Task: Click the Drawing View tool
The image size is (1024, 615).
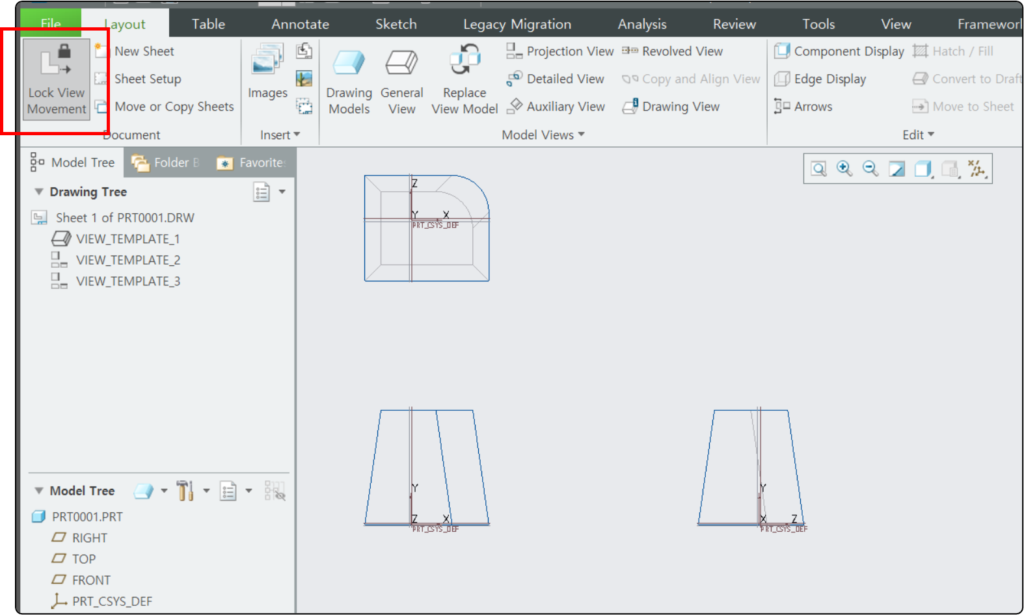Action: (x=671, y=107)
